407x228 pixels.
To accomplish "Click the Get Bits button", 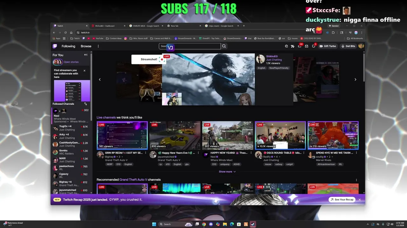I will click(348, 46).
